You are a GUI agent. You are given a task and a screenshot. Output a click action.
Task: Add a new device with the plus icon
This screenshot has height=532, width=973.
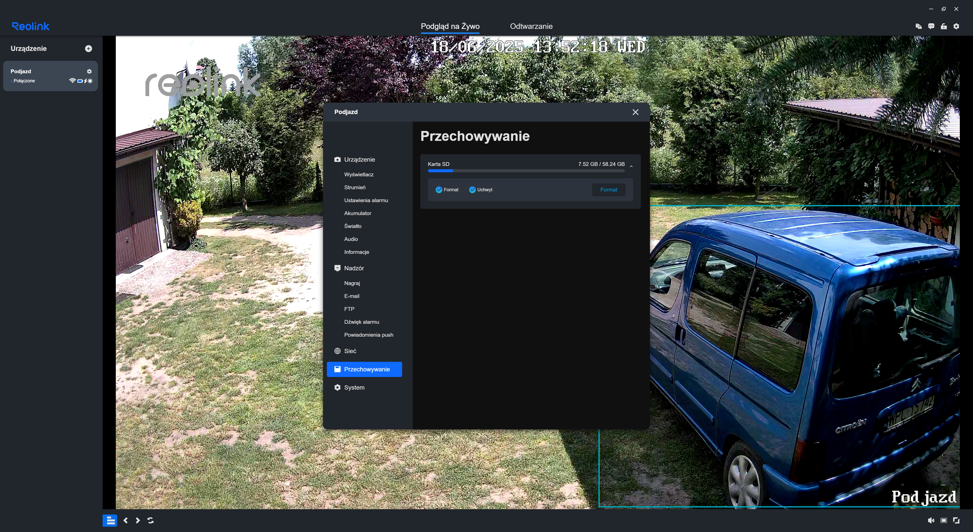[88, 48]
